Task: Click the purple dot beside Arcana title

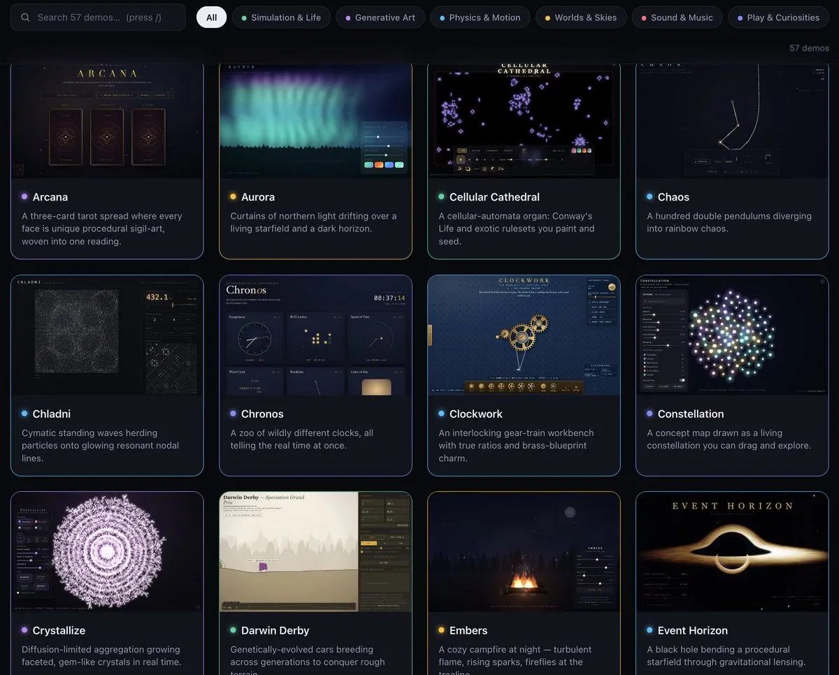Action: 24,197
